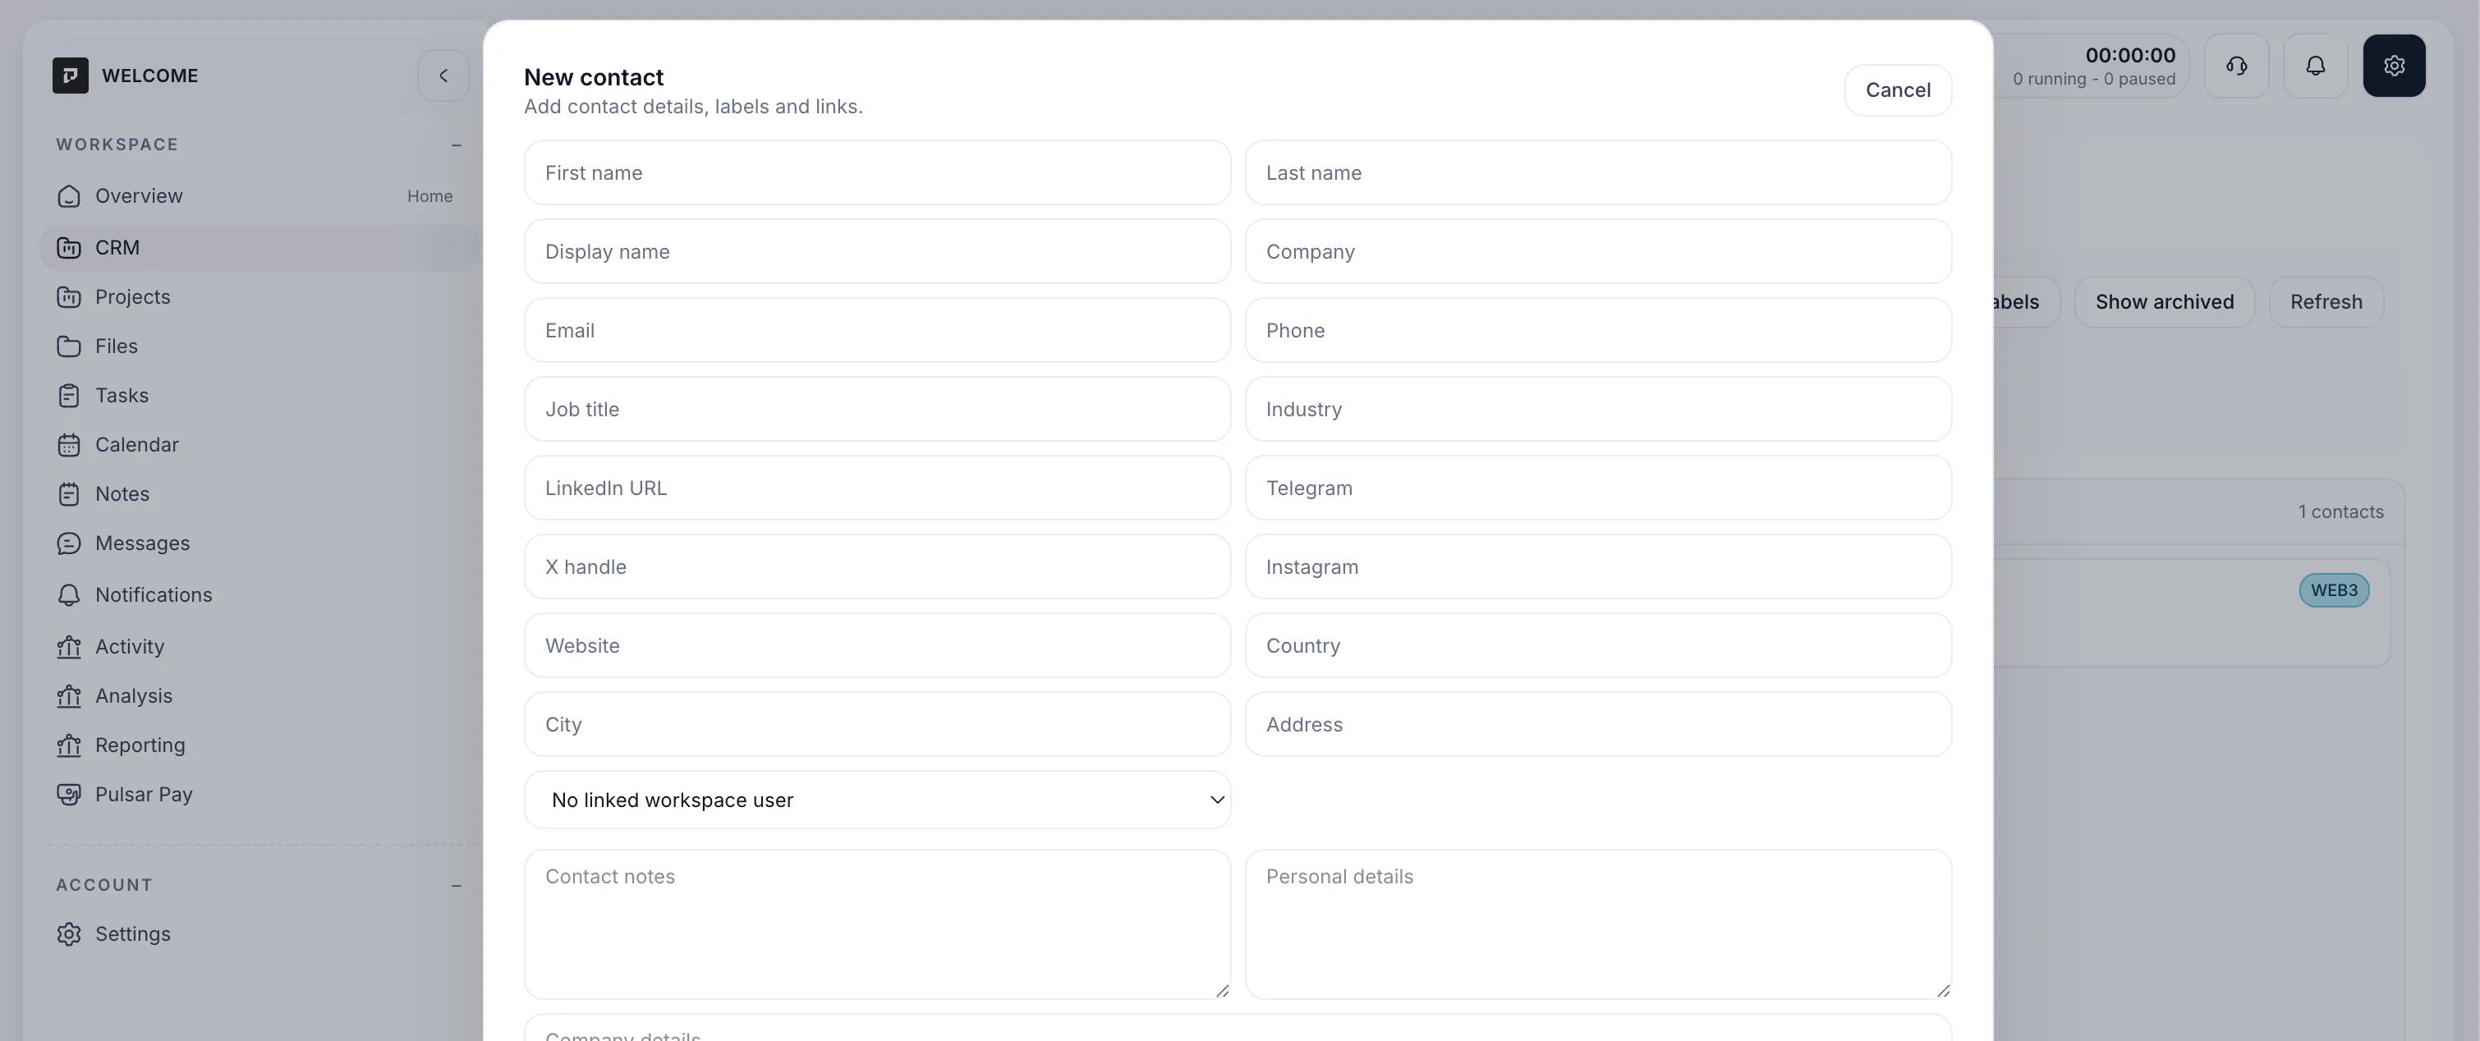Open settings via dark gear button
The width and height of the screenshot is (2480, 1041).
coord(2395,66)
